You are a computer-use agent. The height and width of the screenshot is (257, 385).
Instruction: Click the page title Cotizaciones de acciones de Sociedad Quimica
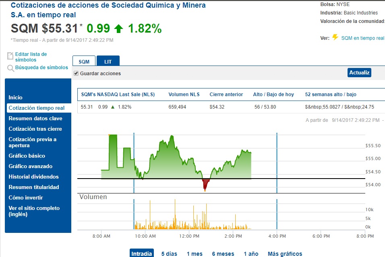point(108,10)
